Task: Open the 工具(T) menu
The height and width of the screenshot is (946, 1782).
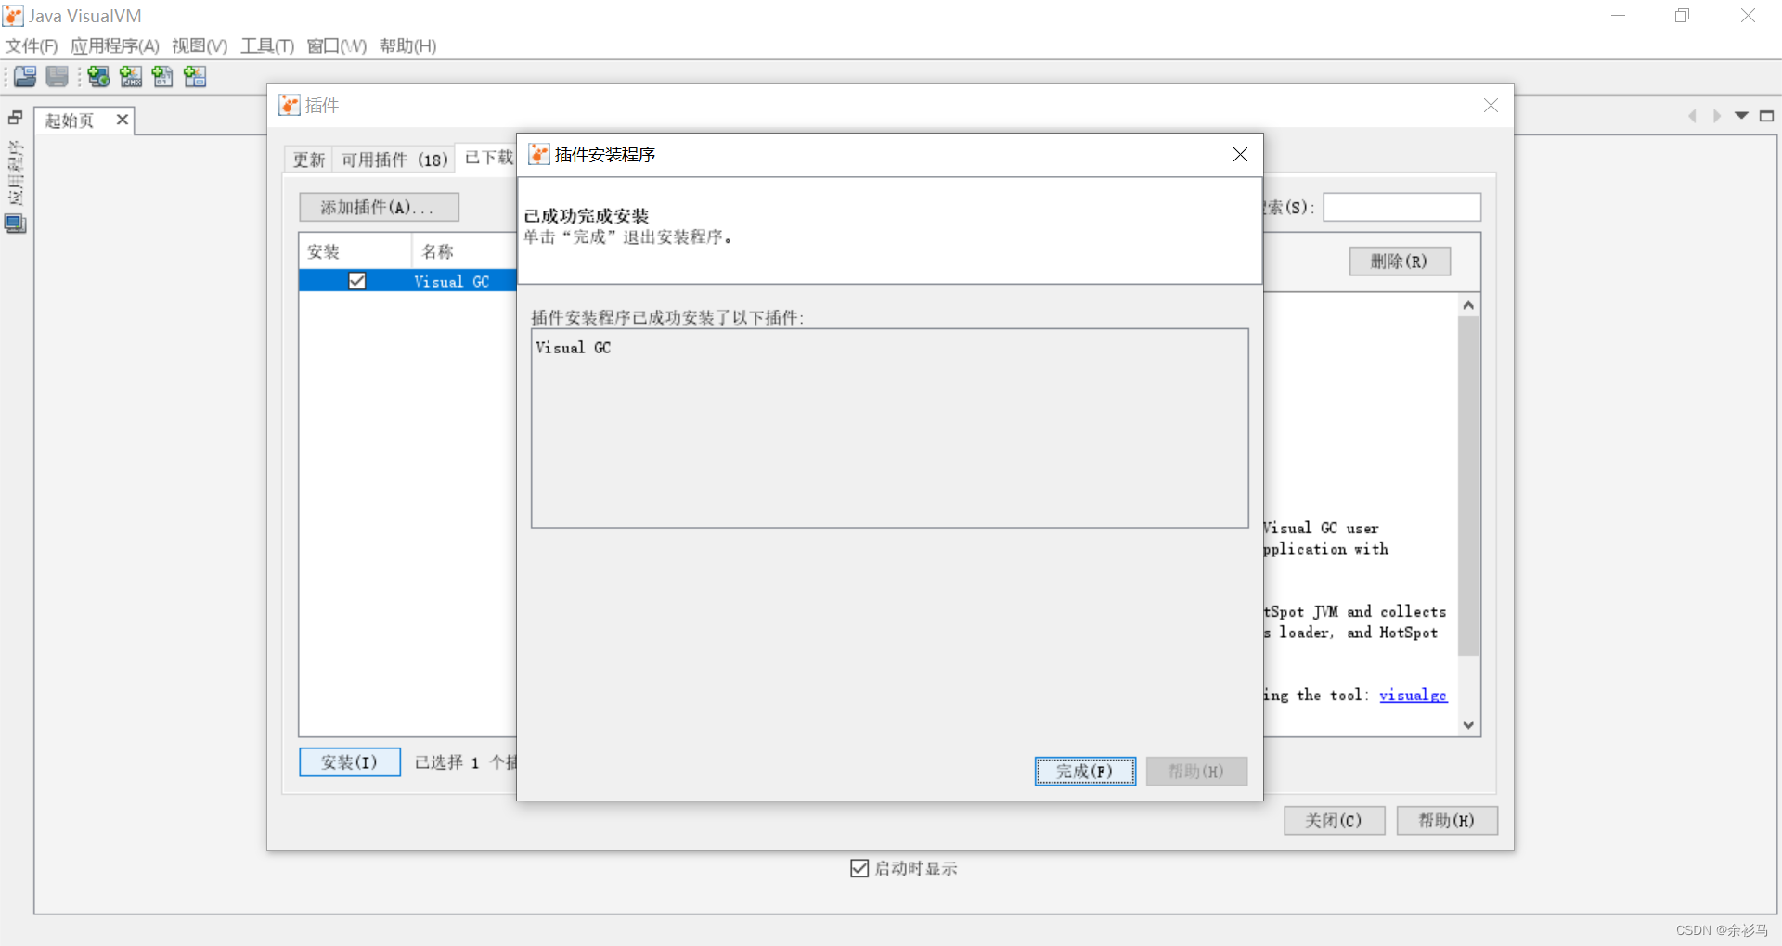Action: [x=266, y=45]
